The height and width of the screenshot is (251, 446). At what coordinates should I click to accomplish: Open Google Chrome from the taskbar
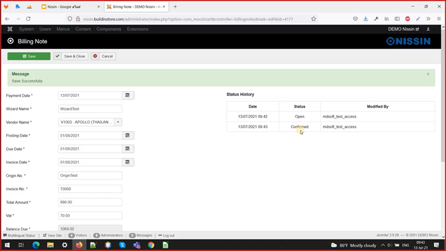(x=151, y=245)
